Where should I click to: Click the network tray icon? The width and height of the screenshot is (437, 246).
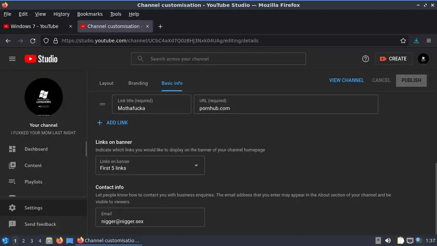[410, 241]
